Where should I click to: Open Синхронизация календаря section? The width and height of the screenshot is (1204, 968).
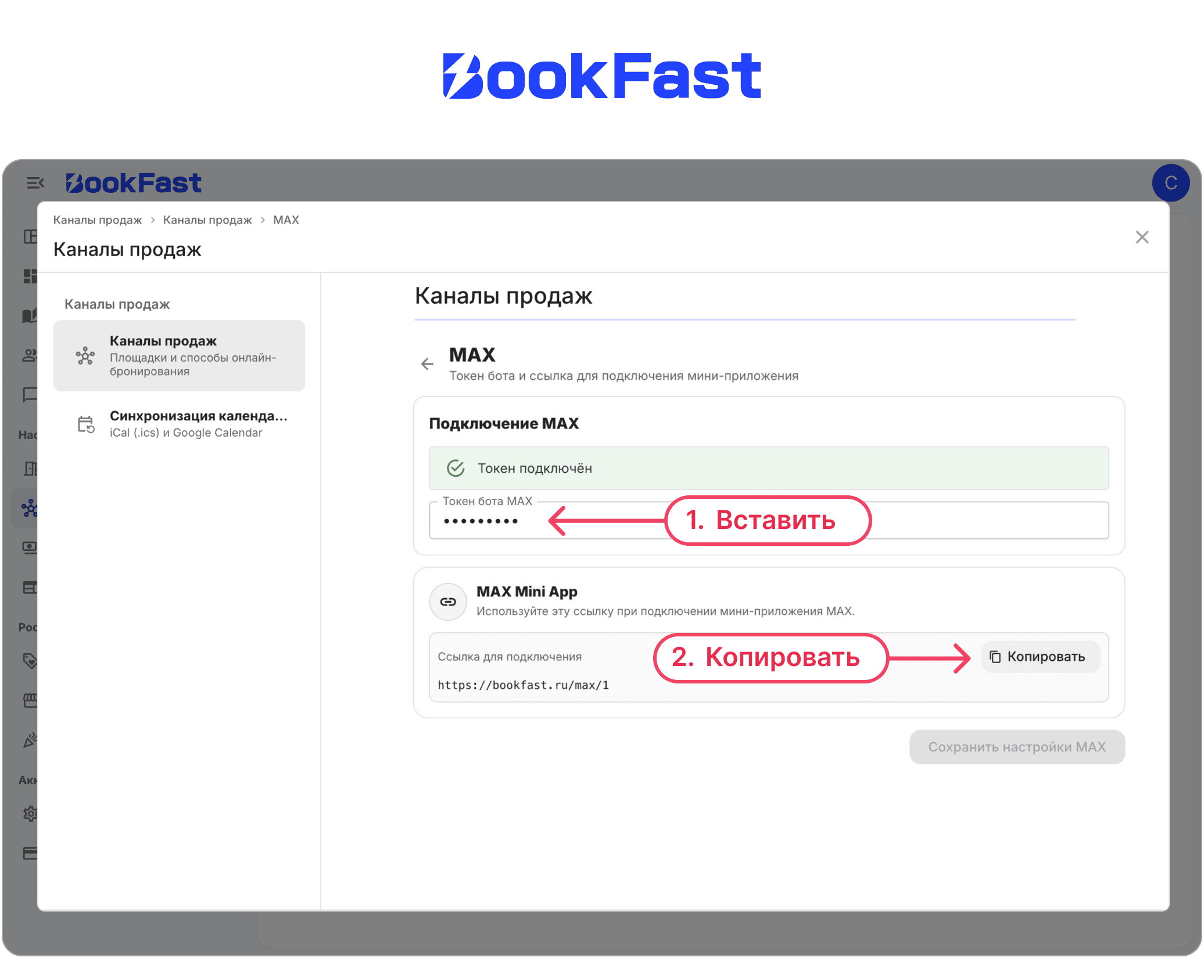point(179,424)
